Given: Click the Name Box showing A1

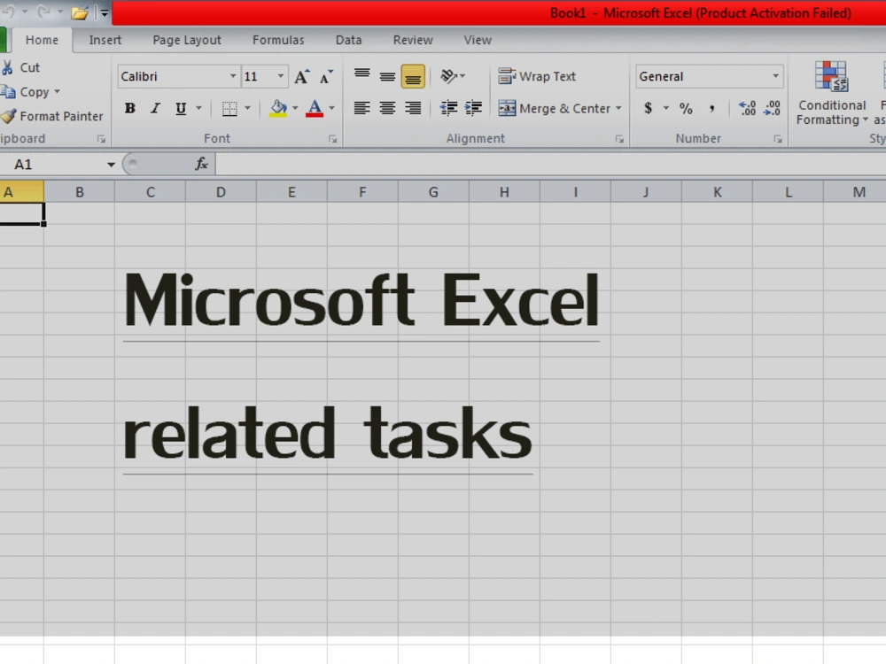Looking at the screenshot, I should click(x=52, y=165).
